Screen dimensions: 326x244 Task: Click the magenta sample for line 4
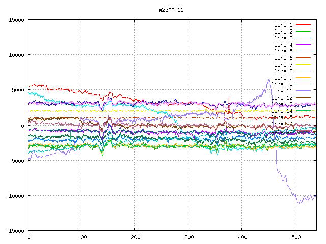click(303, 45)
